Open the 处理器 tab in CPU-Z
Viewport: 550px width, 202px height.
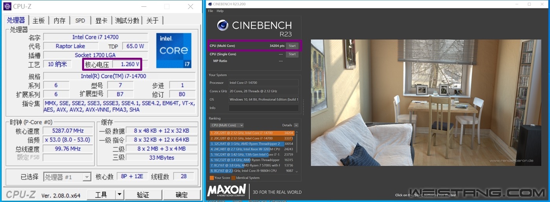point(16,20)
